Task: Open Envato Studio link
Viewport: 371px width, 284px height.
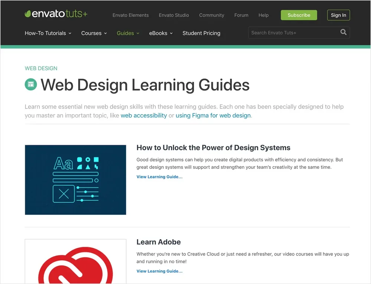Action: tap(174, 15)
